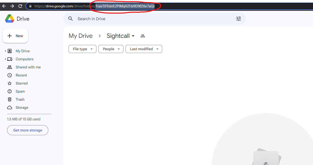Click the padlock site security icon
This screenshot has width=313, height=165.
(30, 6)
